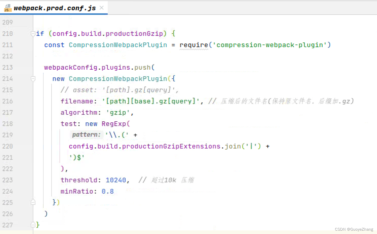Click line number 213 in gutter

click(7, 68)
